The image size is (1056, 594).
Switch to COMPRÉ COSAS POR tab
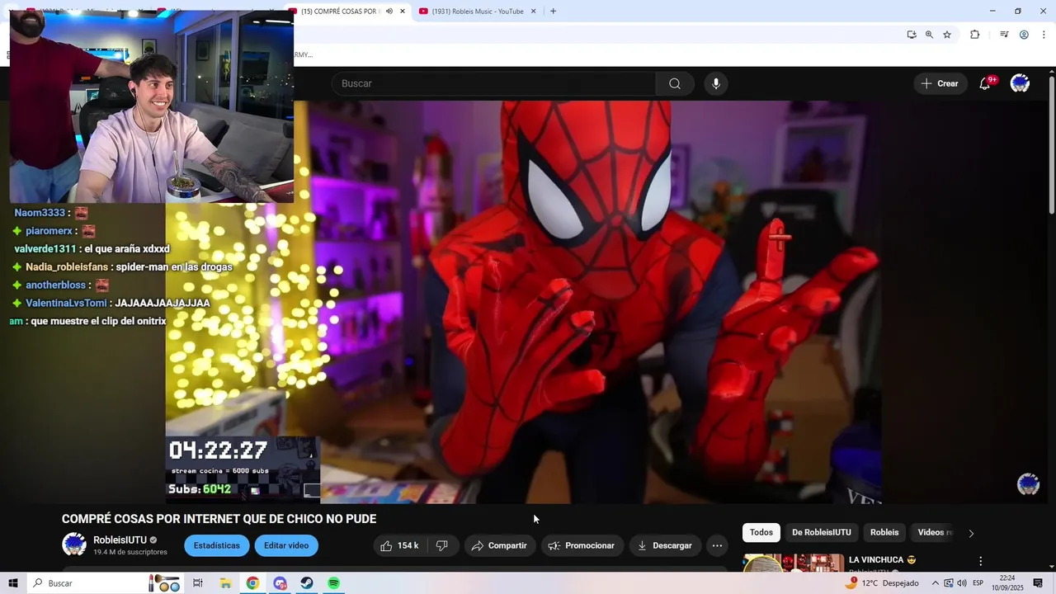[339, 11]
